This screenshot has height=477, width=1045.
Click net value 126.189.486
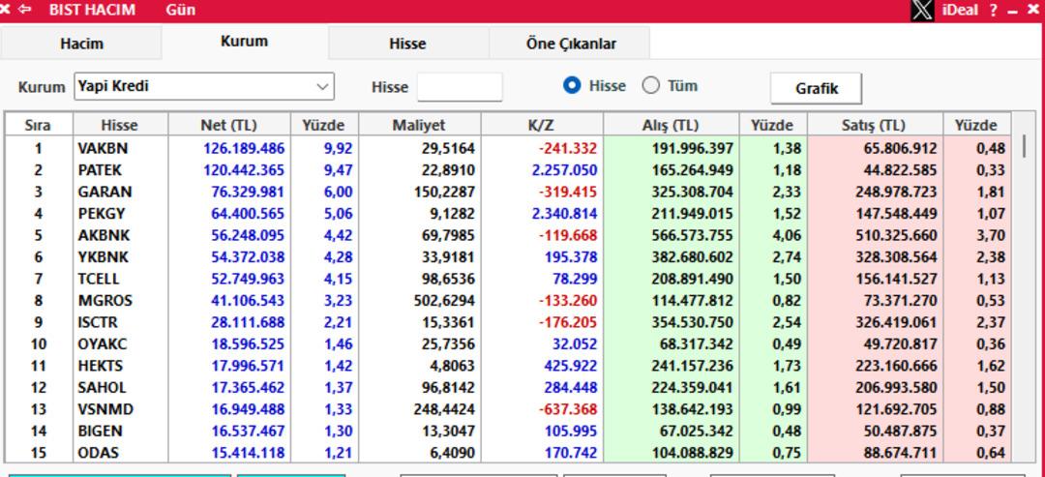[244, 148]
